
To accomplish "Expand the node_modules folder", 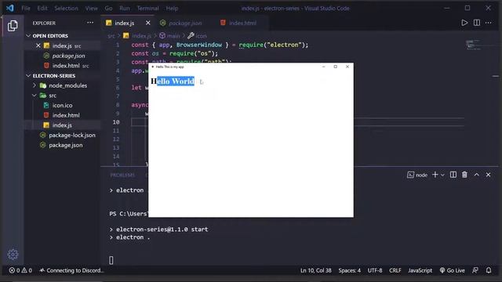I will (64, 85).
